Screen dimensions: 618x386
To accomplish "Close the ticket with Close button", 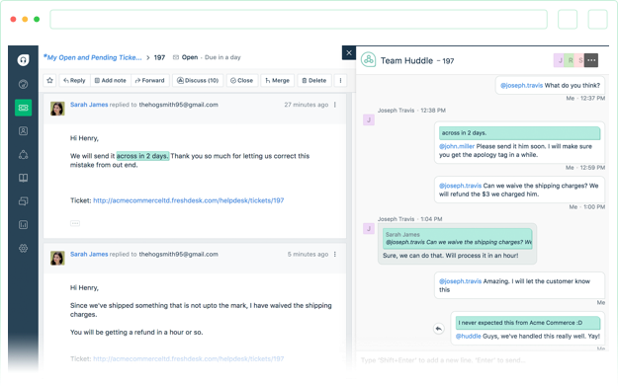I will (x=242, y=80).
